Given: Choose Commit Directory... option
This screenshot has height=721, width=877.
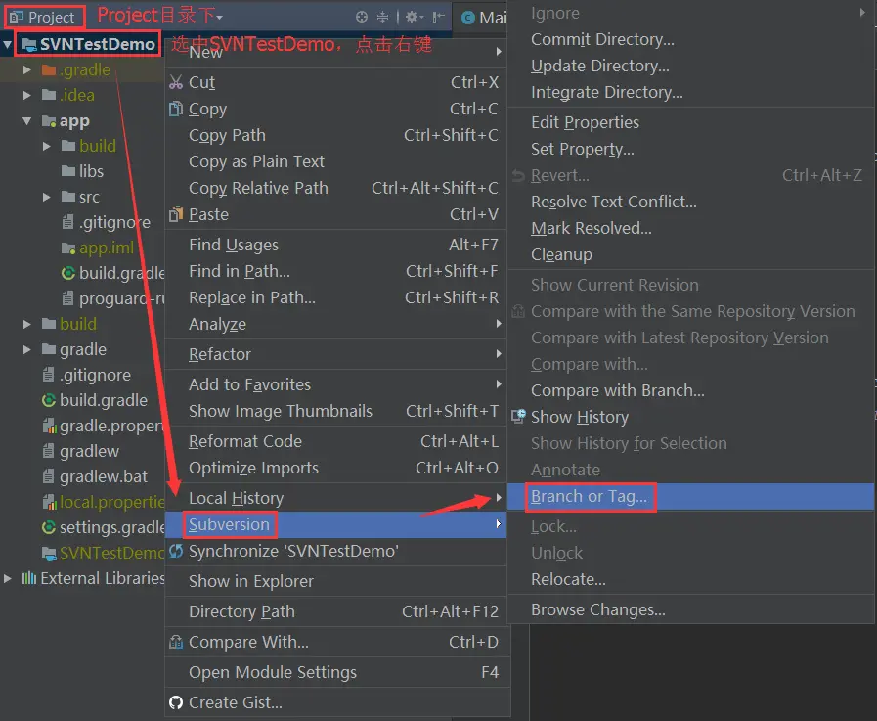Looking at the screenshot, I should point(691,39).
